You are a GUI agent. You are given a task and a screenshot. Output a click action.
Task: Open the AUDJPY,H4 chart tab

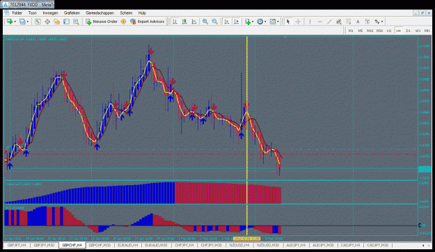(296, 245)
